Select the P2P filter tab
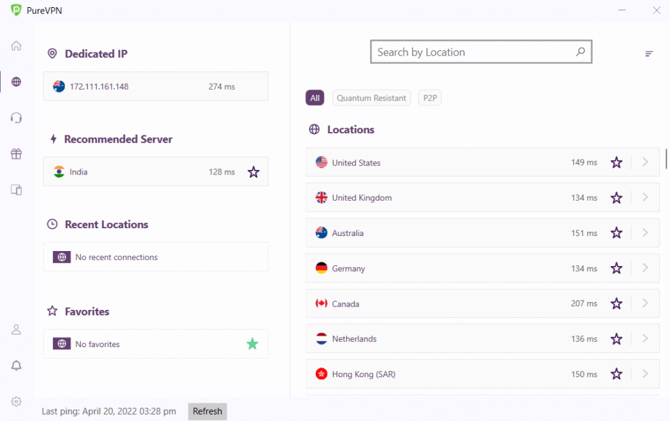The image size is (670, 421). coord(430,98)
